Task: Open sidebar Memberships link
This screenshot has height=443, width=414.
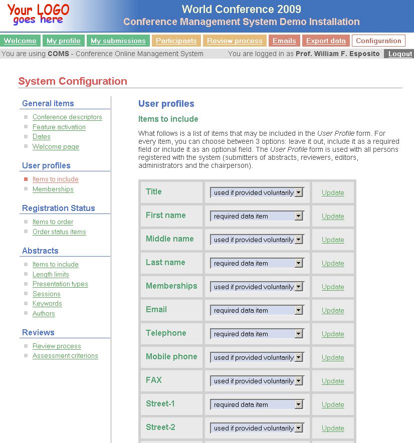Action: coord(53,189)
